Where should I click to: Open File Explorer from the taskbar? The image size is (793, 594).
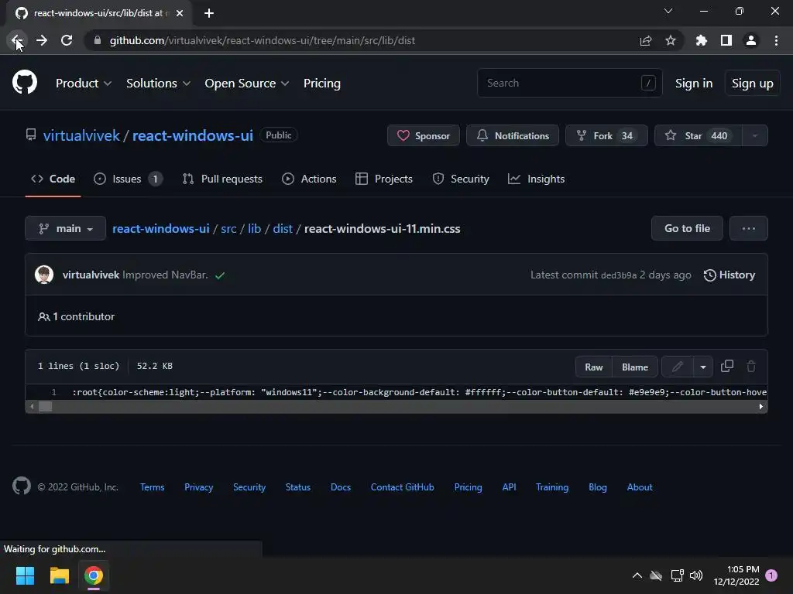(59, 575)
